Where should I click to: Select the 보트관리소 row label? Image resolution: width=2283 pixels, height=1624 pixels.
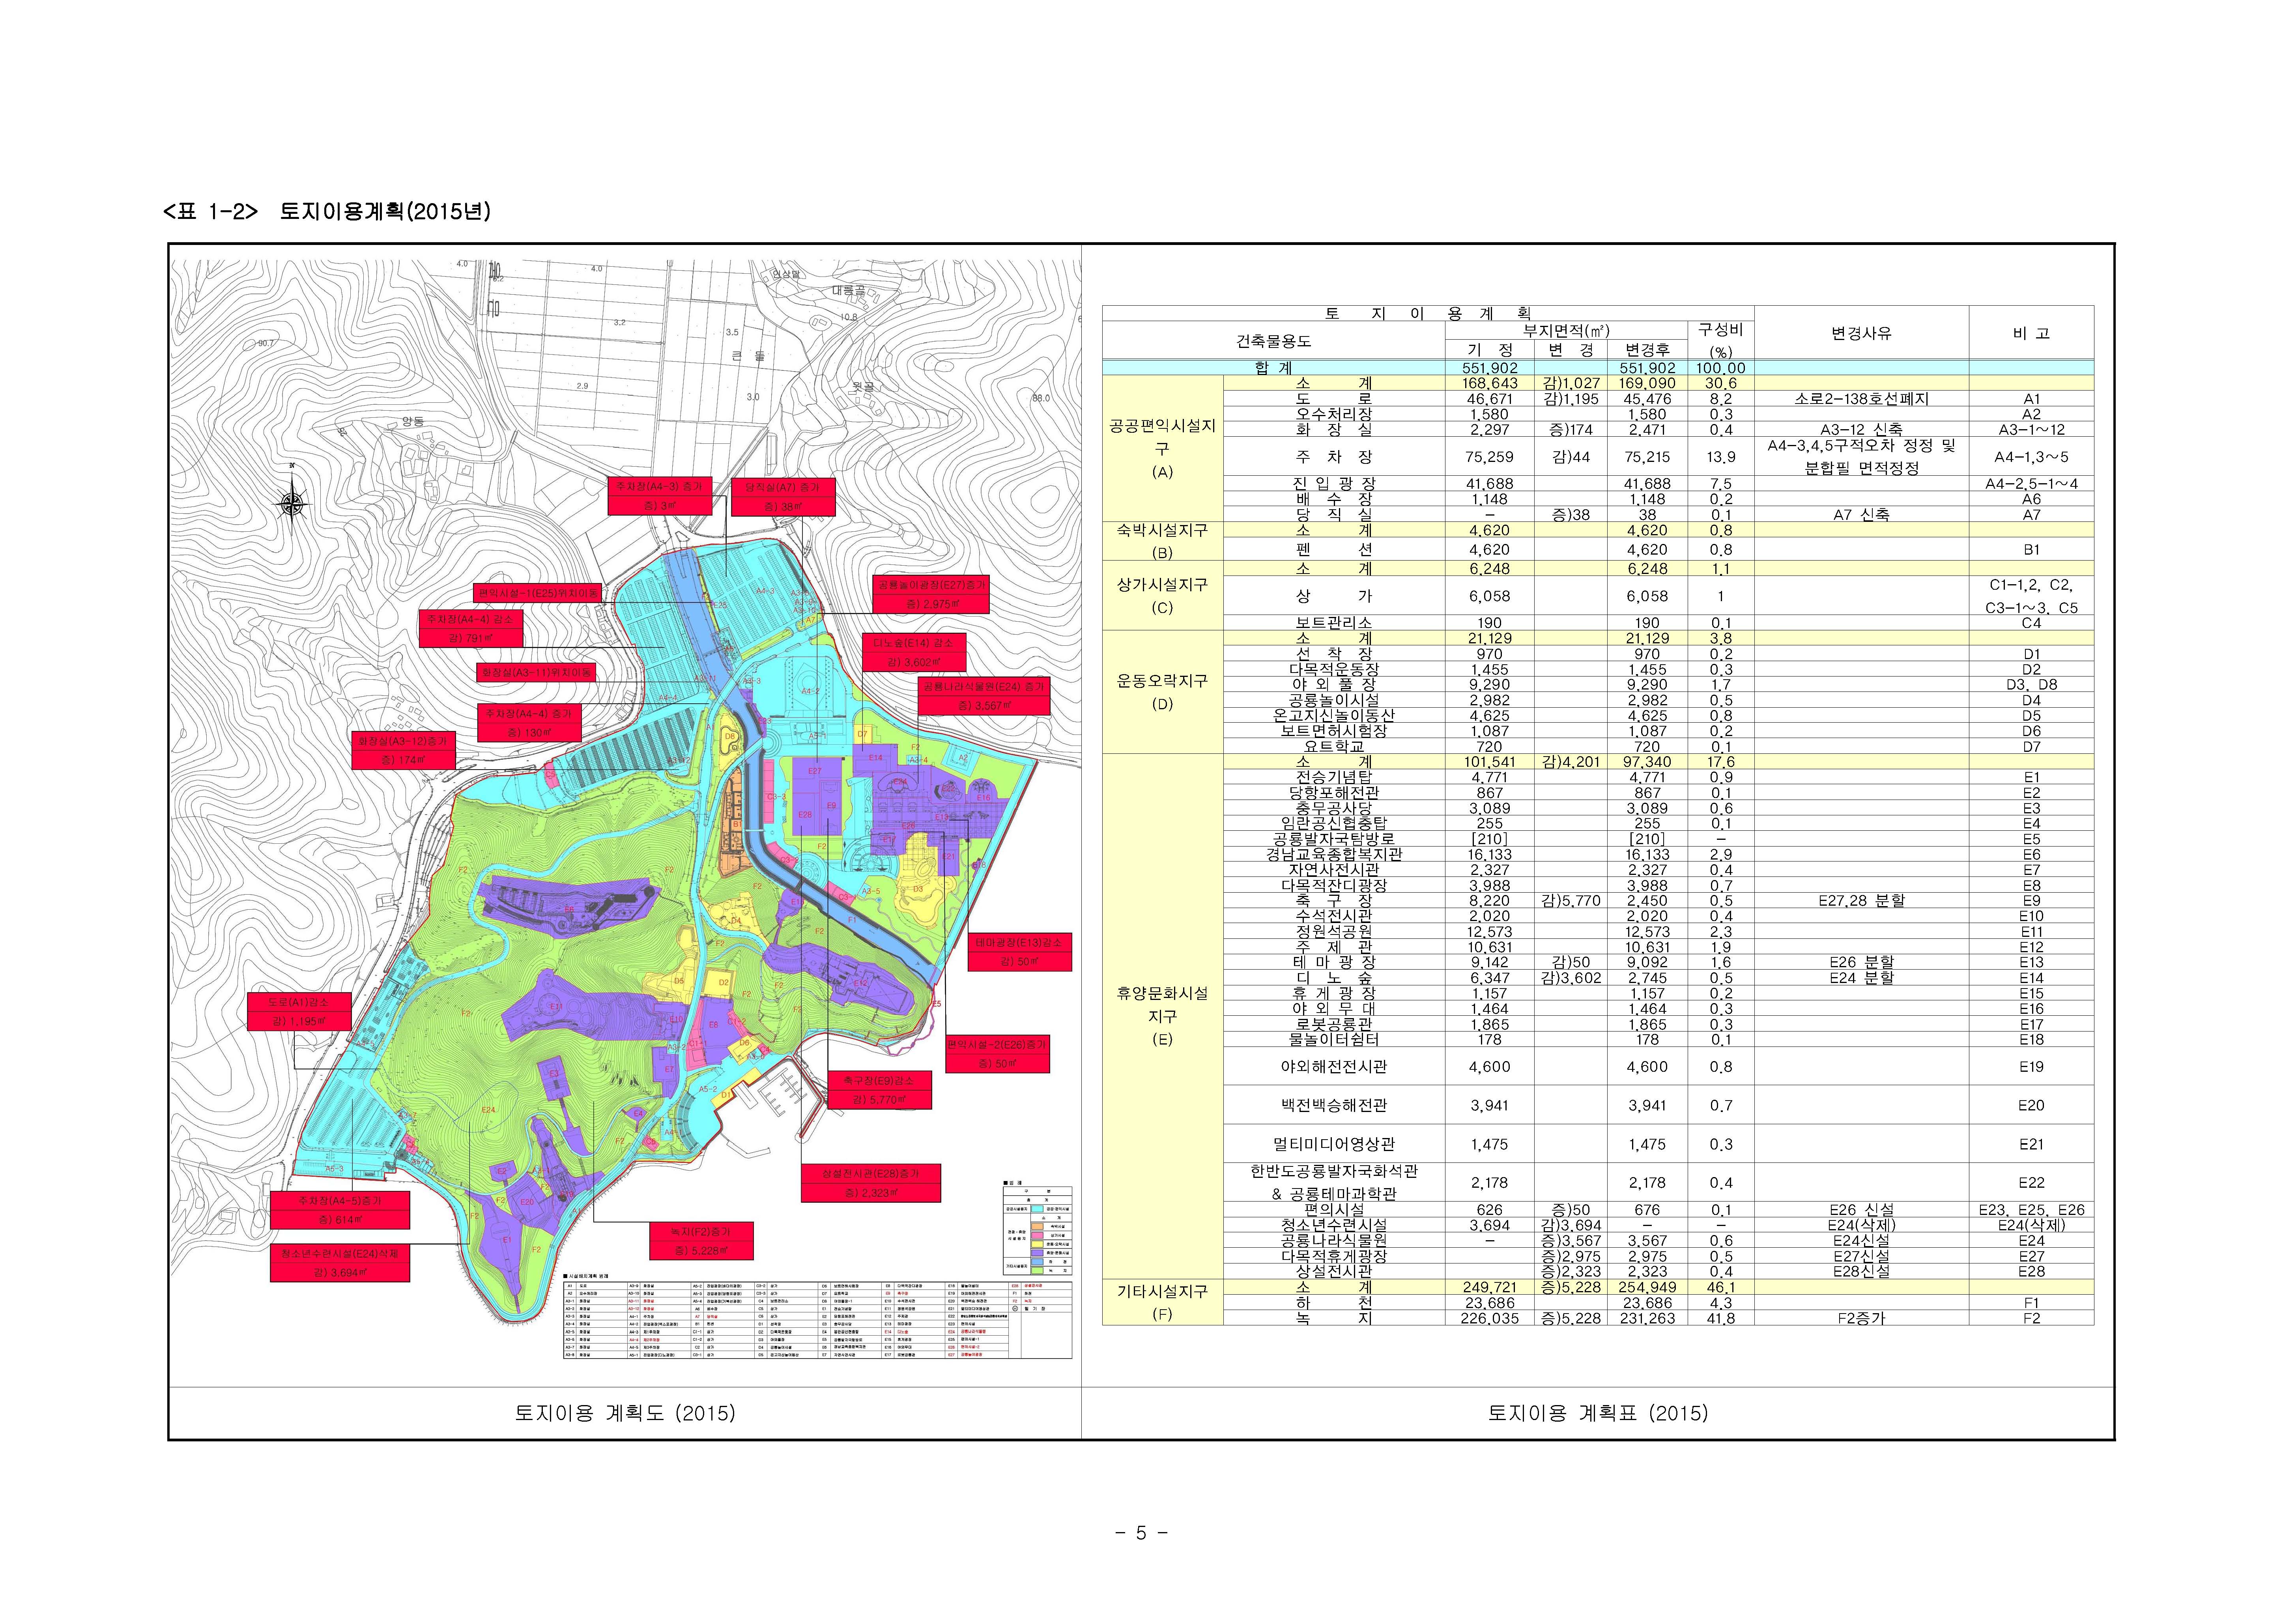pos(1334,623)
